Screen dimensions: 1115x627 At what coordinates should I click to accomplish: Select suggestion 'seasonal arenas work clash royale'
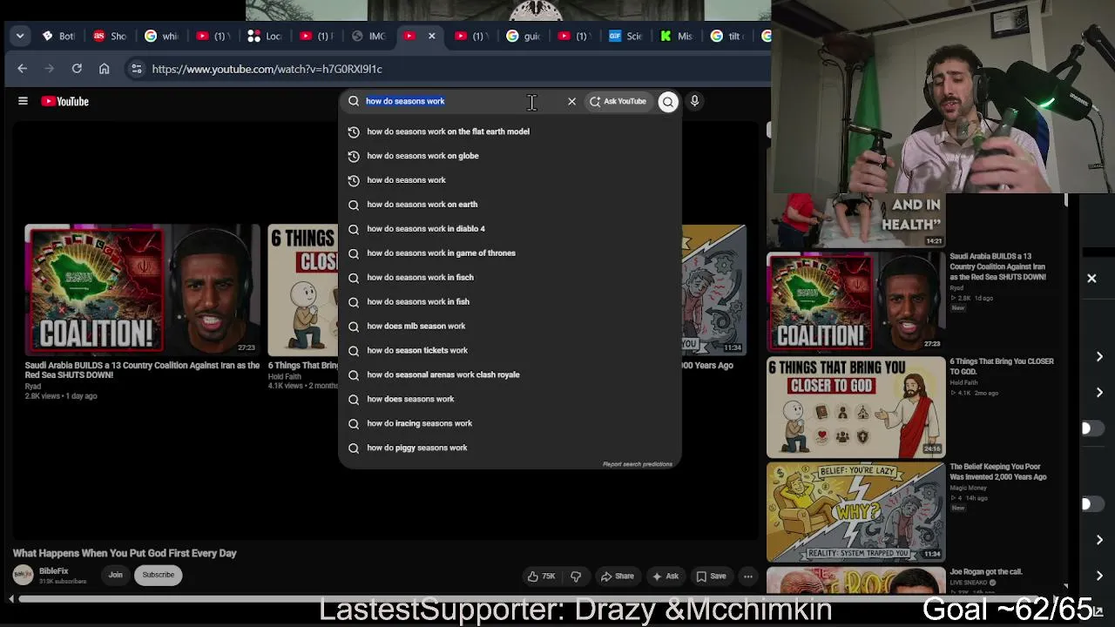(x=510, y=375)
